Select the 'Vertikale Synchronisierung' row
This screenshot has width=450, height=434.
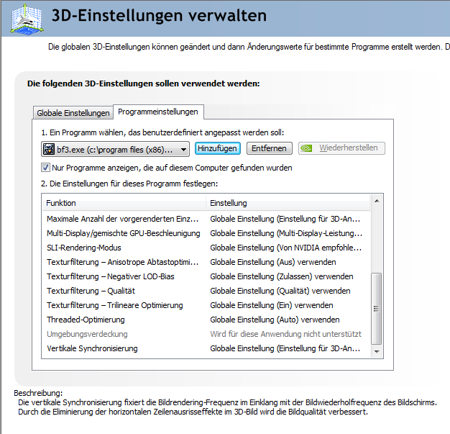point(206,348)
